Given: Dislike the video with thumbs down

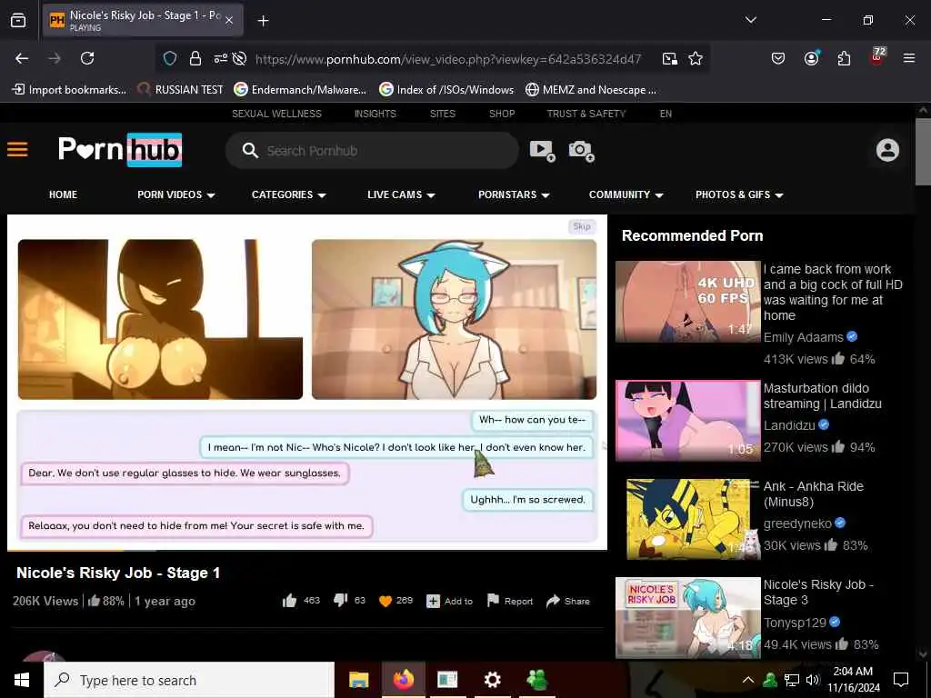Looking at the screenshot, I should point(340,601).
